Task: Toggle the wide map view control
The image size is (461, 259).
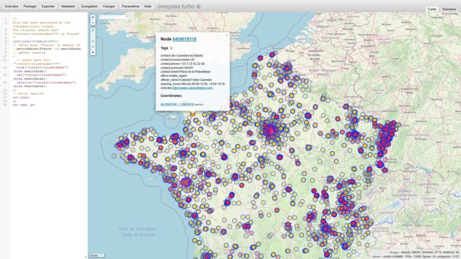Action: tap(93, 47)
